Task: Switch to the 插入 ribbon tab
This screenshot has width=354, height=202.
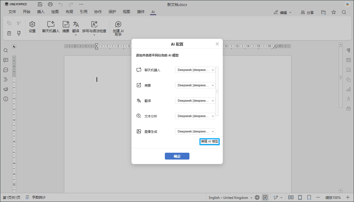Action: (41, 12)
